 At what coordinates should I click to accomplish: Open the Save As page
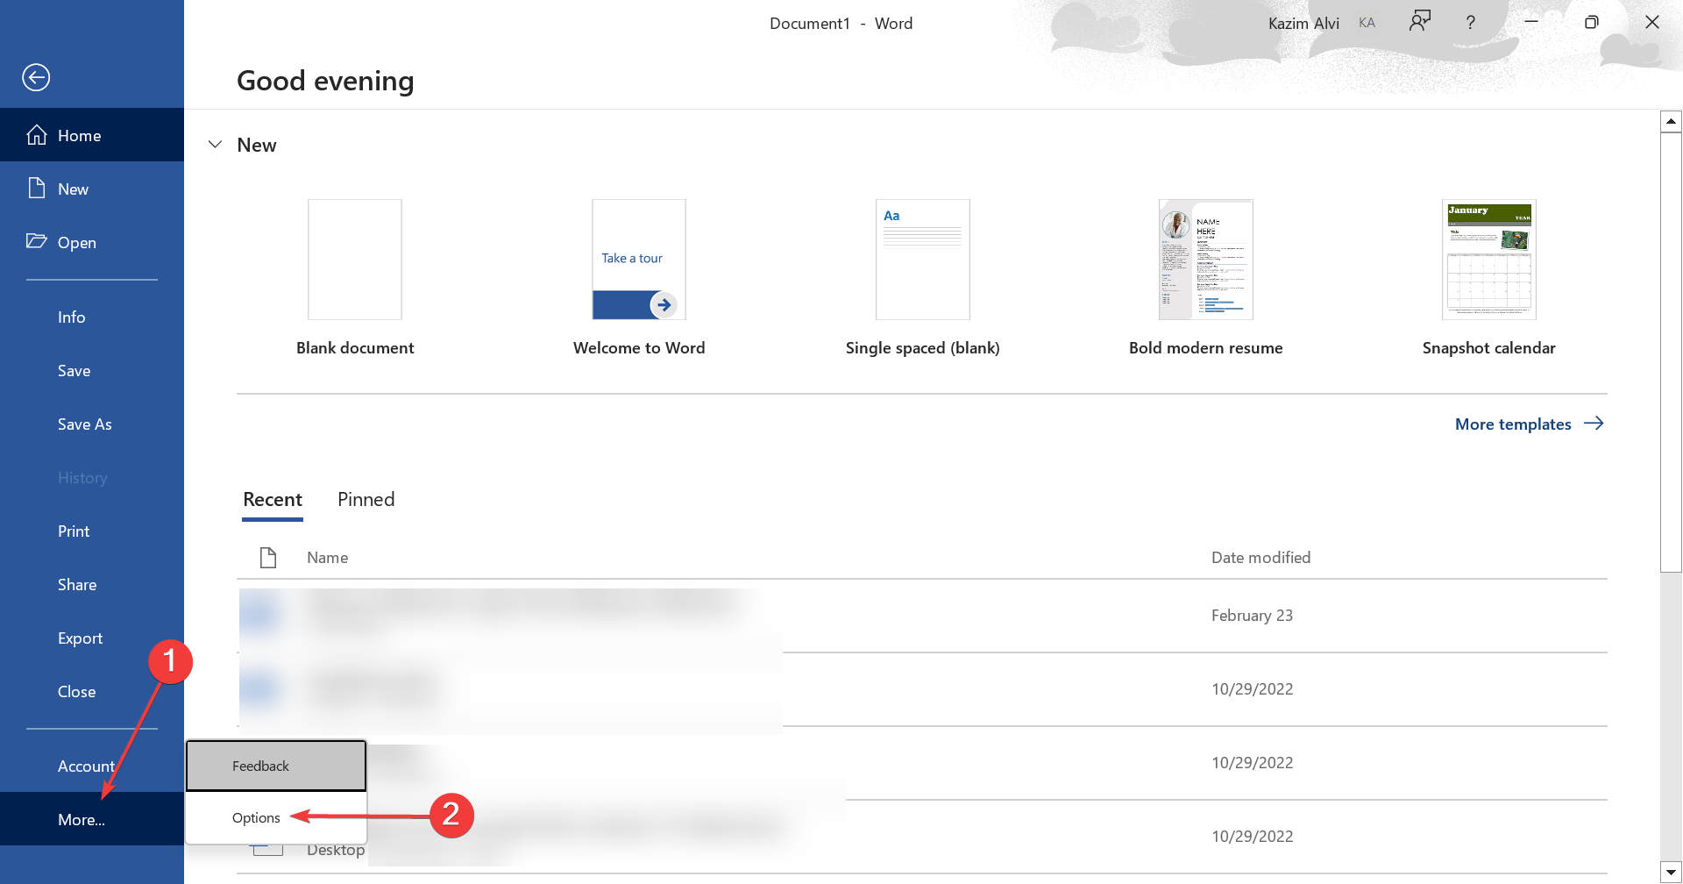point(92,424)
